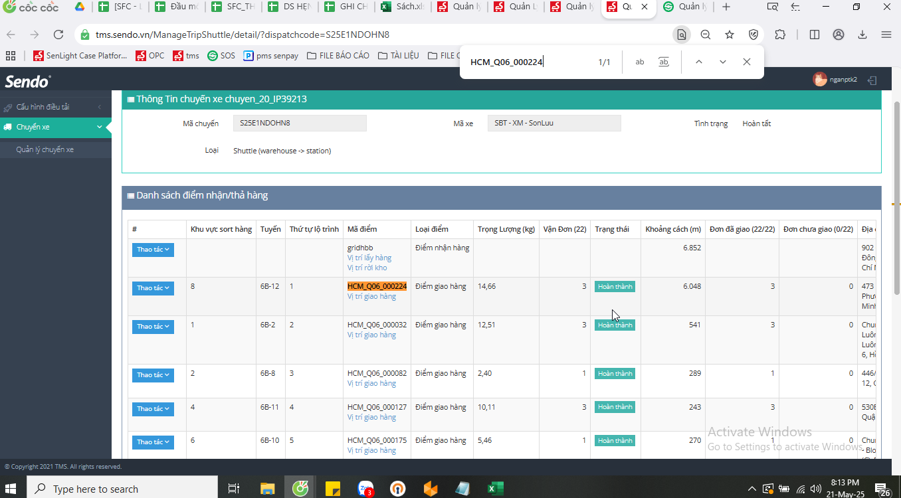
Task: Click the page vertical scrollbar
Action: tap(897, 198)
